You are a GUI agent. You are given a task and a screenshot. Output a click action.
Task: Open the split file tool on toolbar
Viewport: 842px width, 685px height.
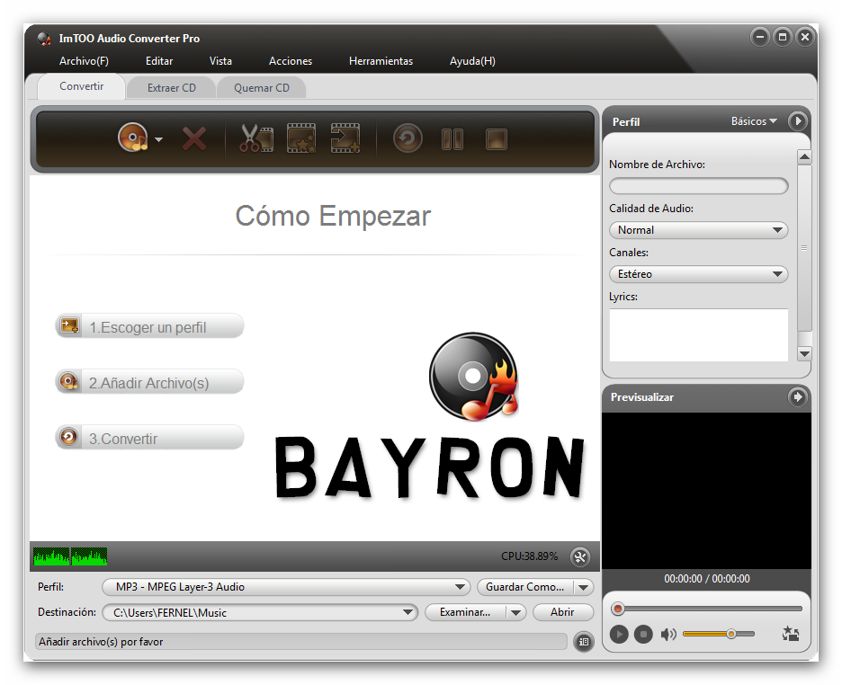300,137
